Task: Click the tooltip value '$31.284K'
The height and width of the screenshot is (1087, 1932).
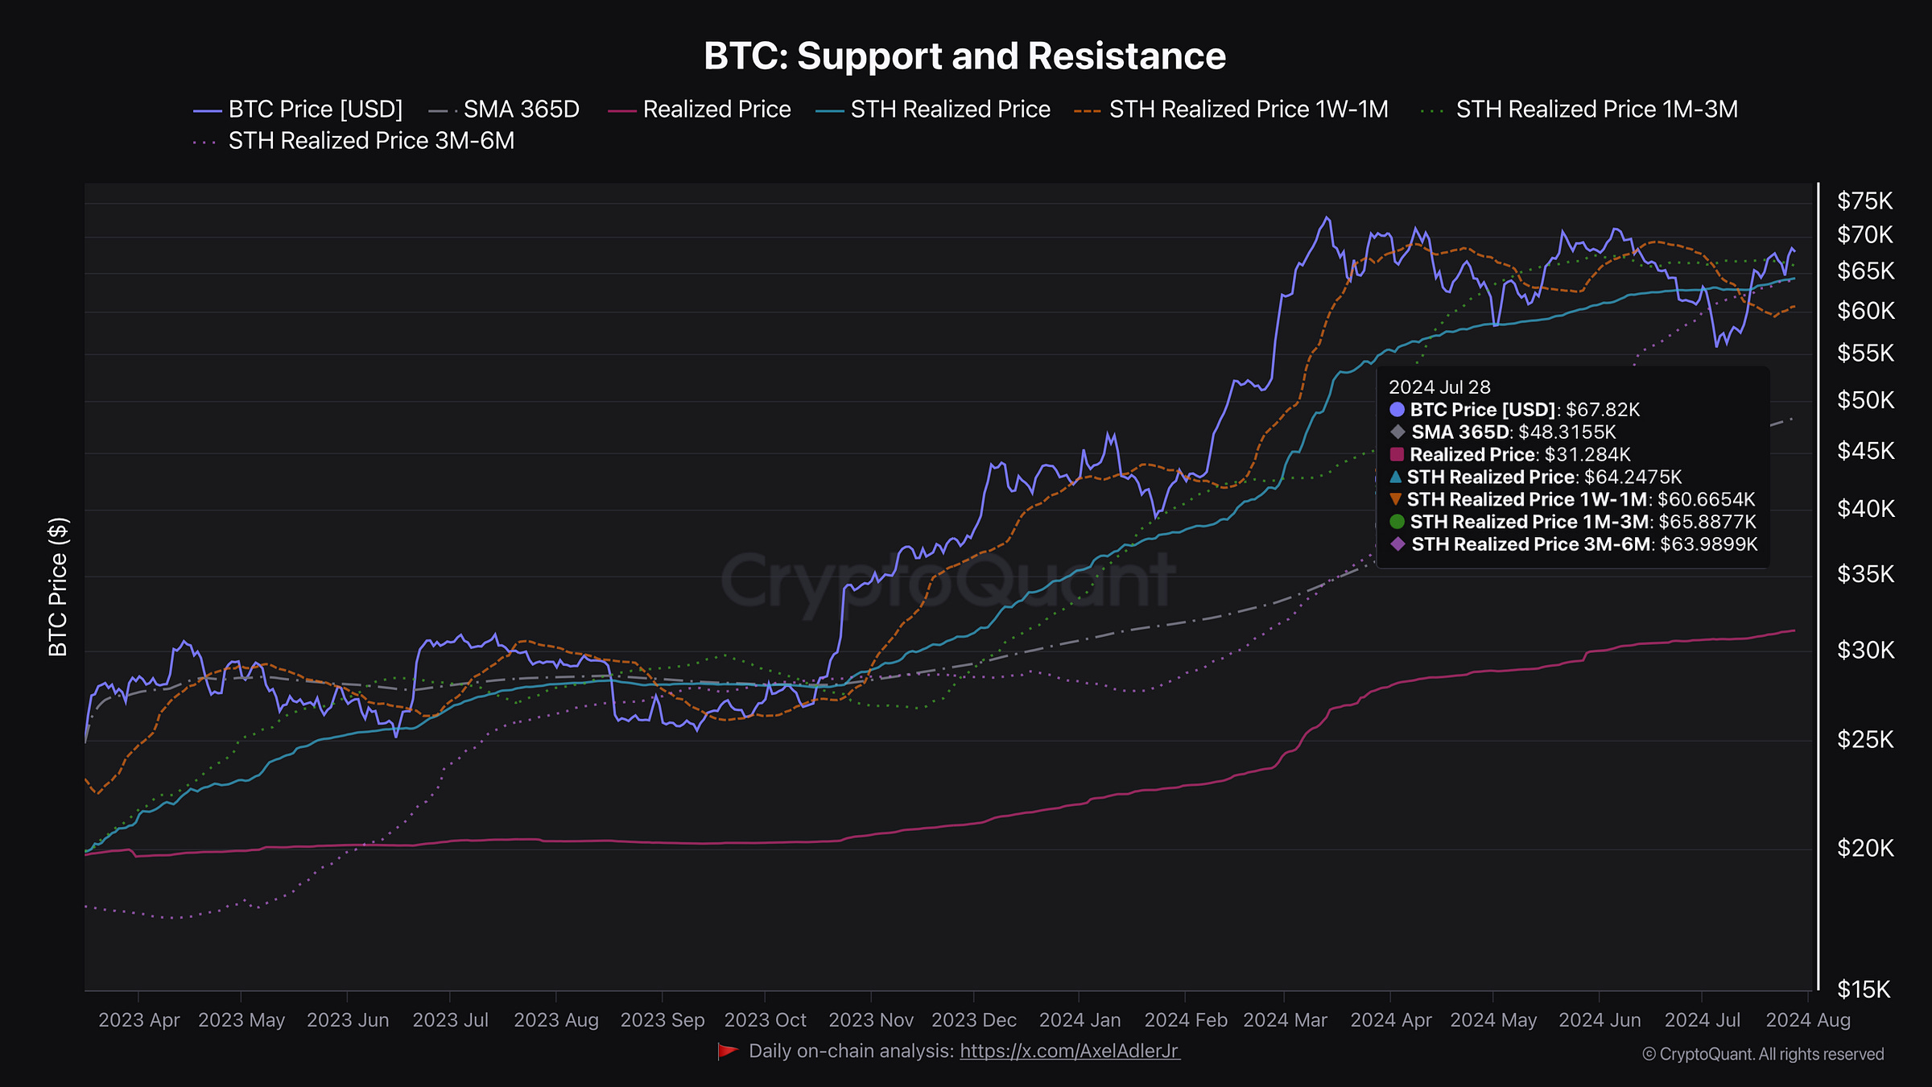Action: pos(1587,455)
